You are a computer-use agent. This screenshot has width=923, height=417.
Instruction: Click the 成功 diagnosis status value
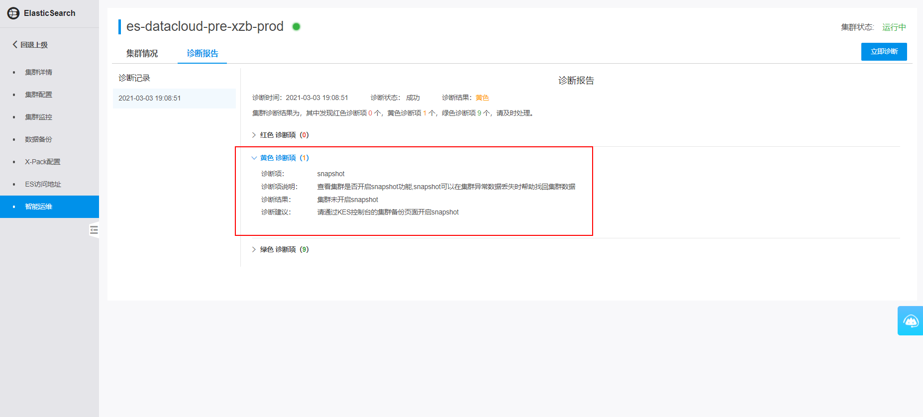pos(413,98)
